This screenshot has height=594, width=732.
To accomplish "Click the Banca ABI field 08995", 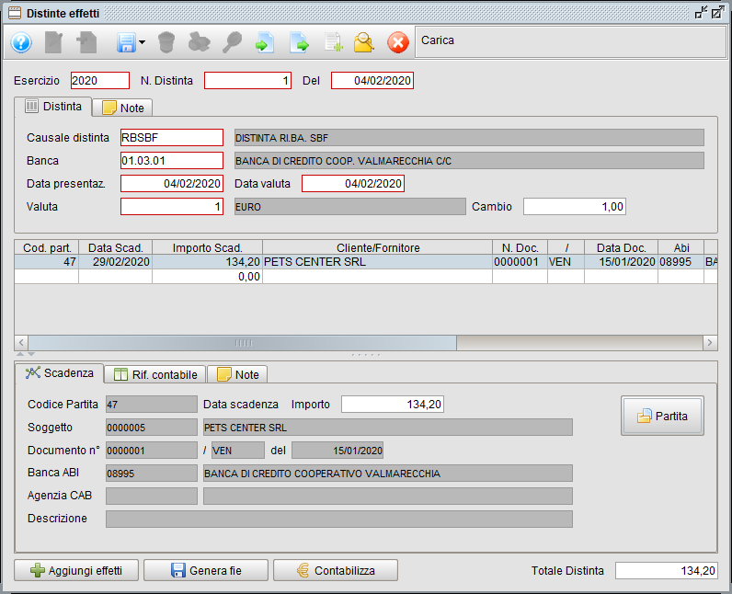I will tap(151, 474).
